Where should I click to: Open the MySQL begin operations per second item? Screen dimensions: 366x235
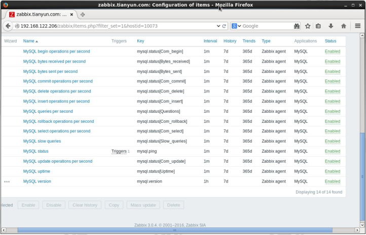tap(56, 52)
